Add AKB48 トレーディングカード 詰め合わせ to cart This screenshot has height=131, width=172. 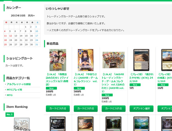coord(114,109)
